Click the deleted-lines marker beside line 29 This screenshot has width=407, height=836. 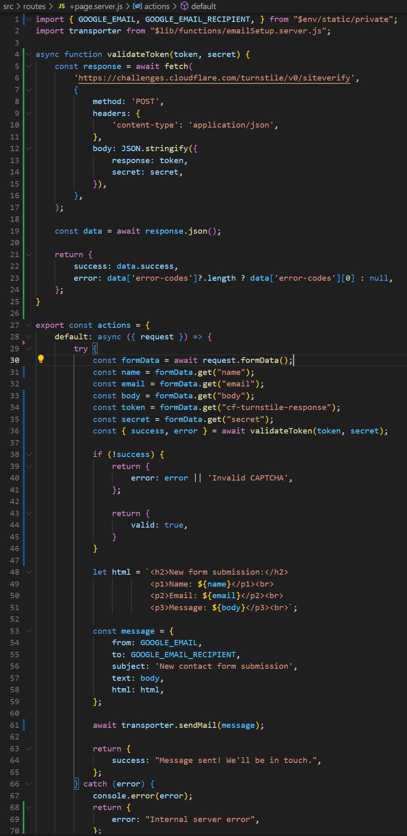(x=24, y=343)
